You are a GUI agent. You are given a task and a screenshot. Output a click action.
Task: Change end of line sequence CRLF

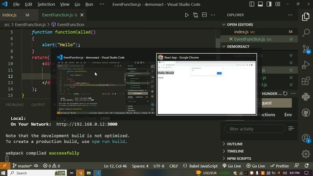(x=174, y=166)
